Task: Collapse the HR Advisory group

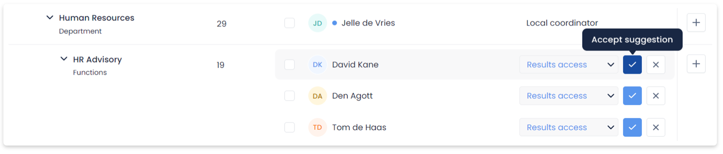Action: [x=64, y=59]
